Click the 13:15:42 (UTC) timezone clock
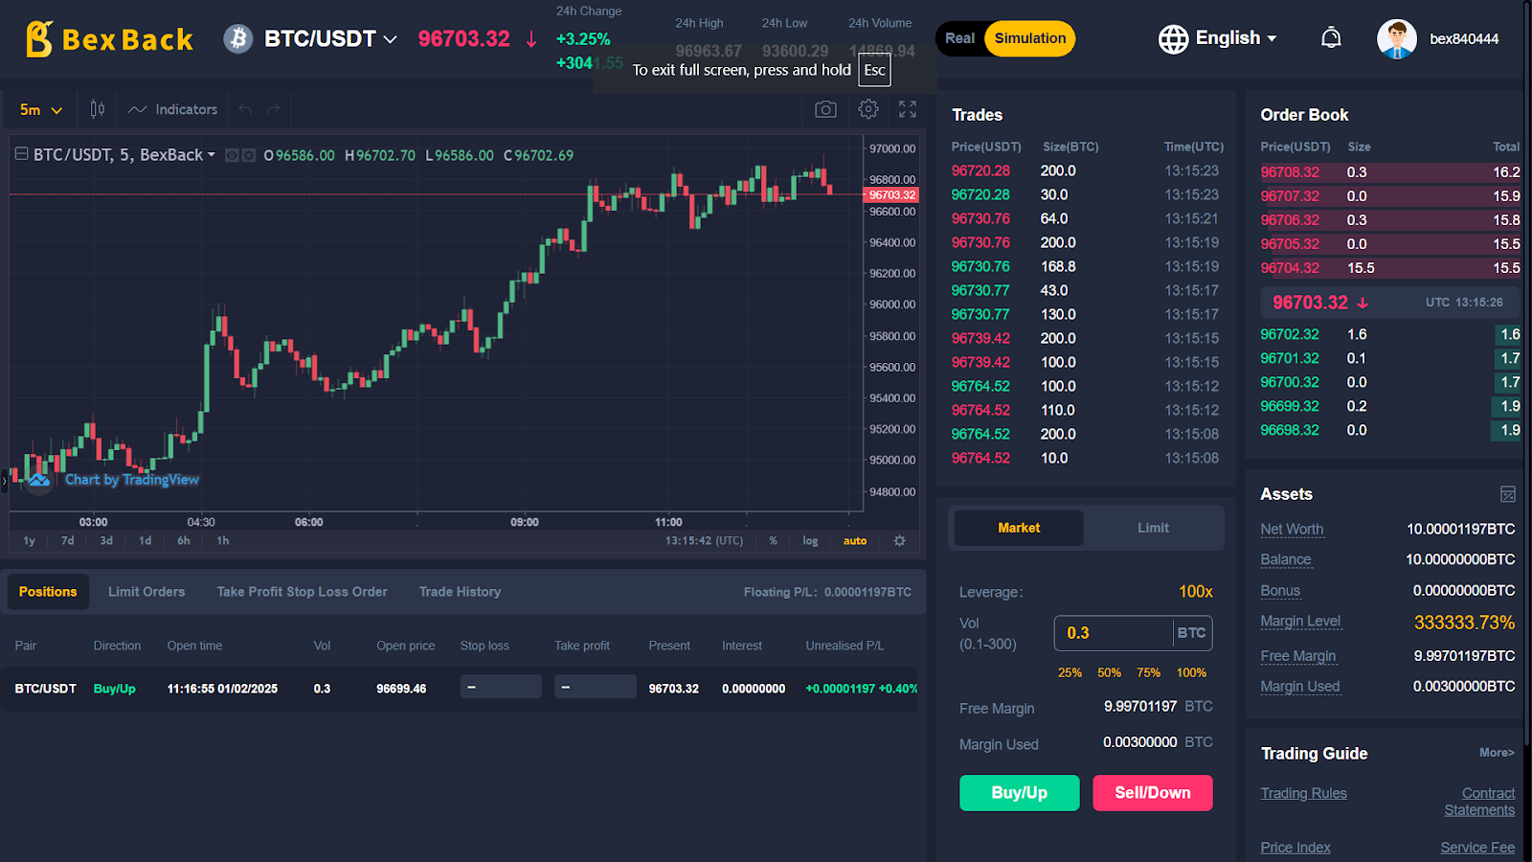 [704, 541]
